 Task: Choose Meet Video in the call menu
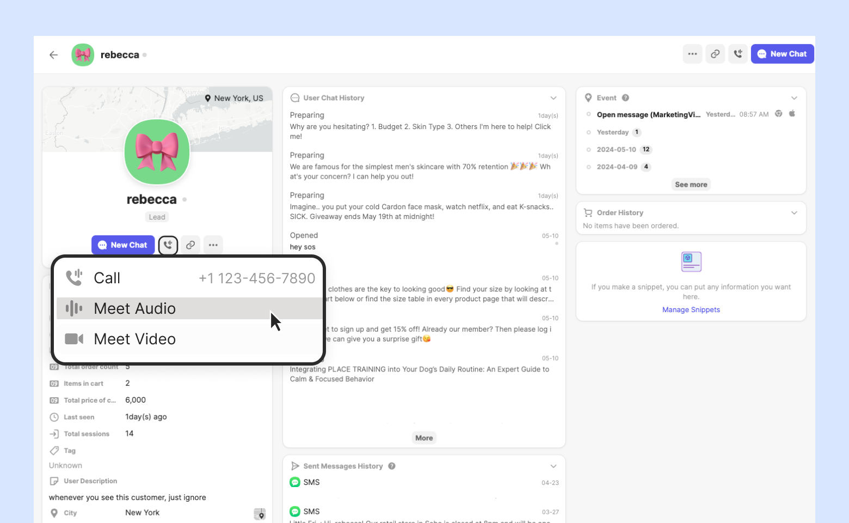[190, 339]
